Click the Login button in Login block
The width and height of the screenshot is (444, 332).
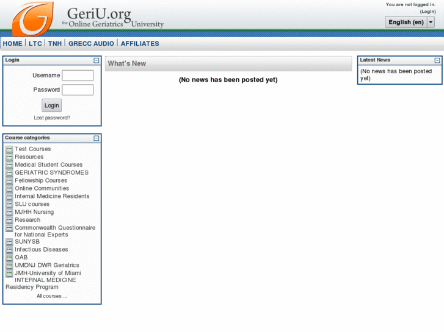[x=51, y=105]
